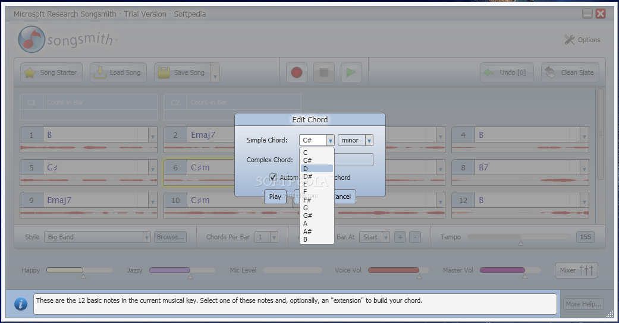The image size is (619, 323).
Task: Select note D# in the chord list
Action: 316,176
